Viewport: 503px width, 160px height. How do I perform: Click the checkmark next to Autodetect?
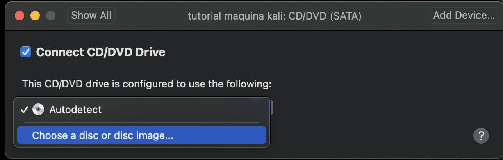click(x=24, y=110)
